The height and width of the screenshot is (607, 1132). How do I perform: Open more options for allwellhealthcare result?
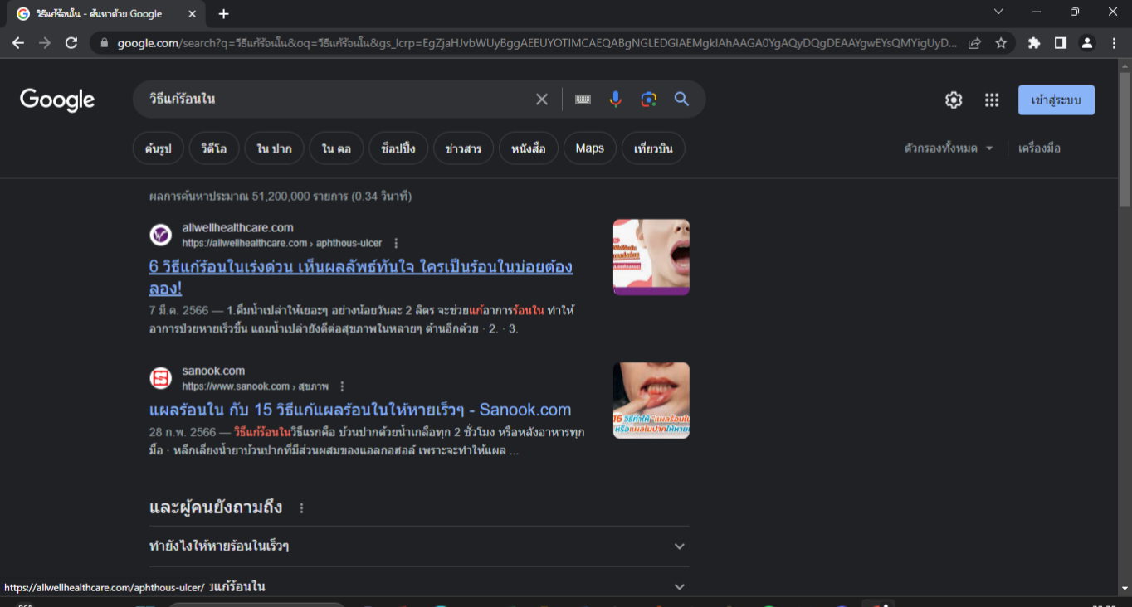coord(396,243)
